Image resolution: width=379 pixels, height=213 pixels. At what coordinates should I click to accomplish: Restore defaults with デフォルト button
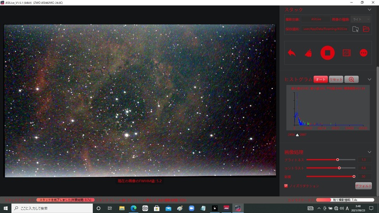[x=363, y=186]
